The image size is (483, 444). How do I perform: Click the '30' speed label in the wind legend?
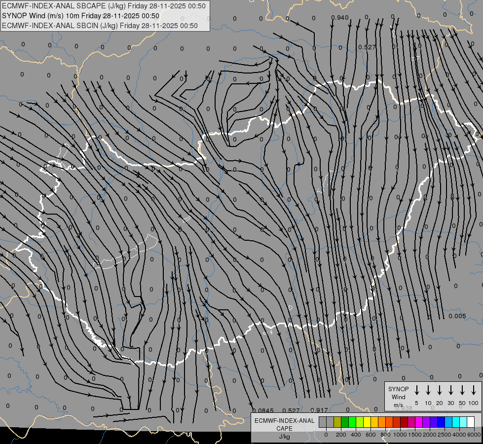(450, 403)
